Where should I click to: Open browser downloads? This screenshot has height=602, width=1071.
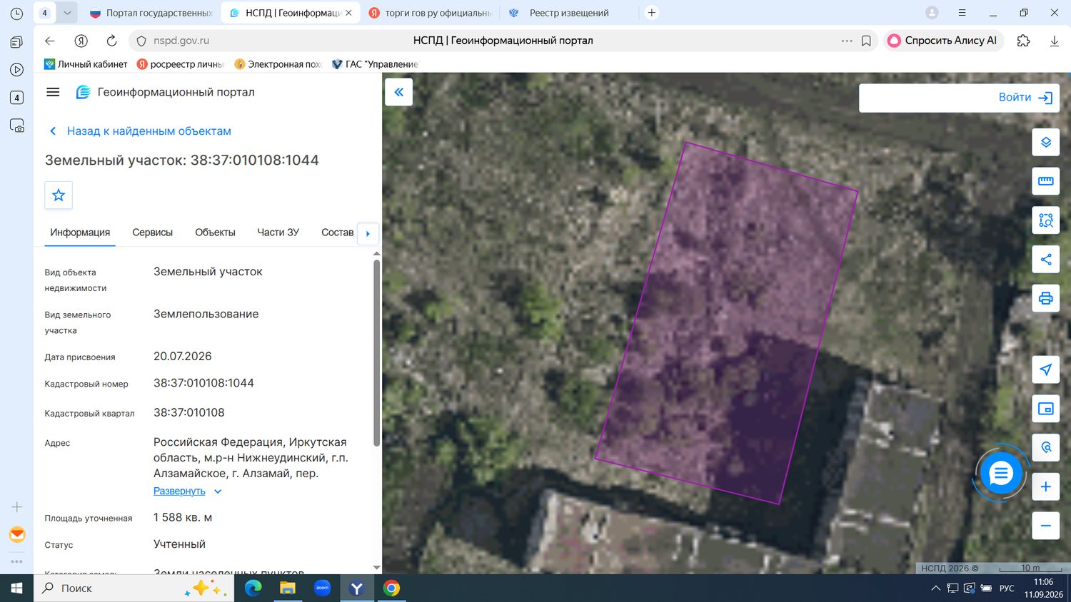[1055, 41]
